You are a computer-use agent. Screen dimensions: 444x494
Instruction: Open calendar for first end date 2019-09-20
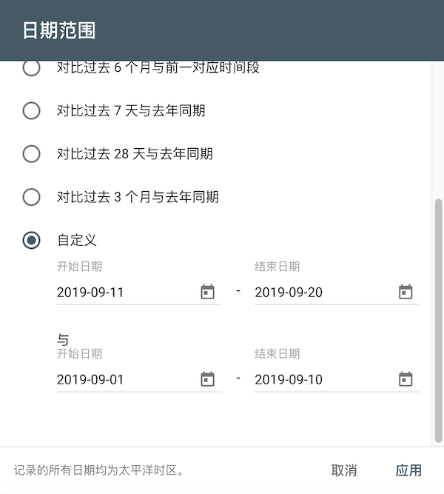click(x=406, y=292)
